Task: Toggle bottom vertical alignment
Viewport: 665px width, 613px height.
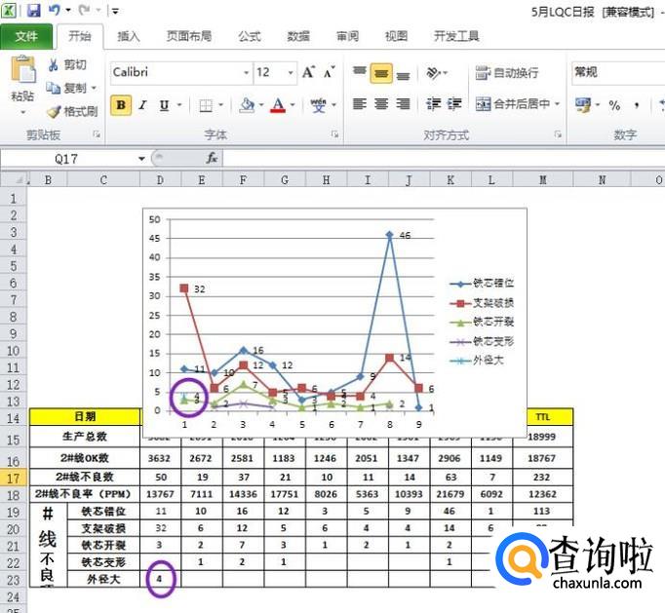Action: pyautogui.click(x=403, y=74)
